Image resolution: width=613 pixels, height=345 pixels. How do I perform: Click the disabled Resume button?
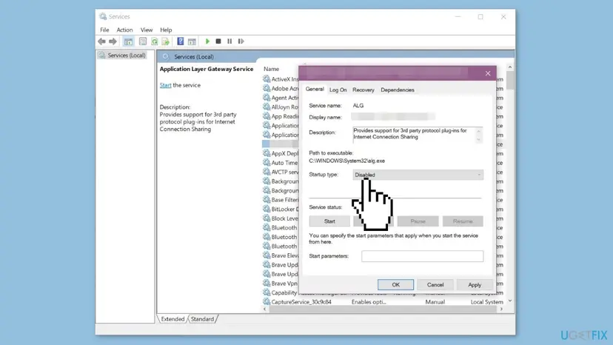[463, 221]
